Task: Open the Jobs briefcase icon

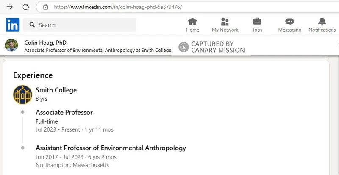Action: pyautogui.click(x=257, y=22)
